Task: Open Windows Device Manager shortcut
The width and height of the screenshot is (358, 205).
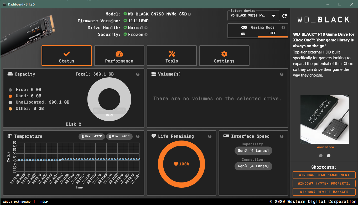Action: (324, 192)
